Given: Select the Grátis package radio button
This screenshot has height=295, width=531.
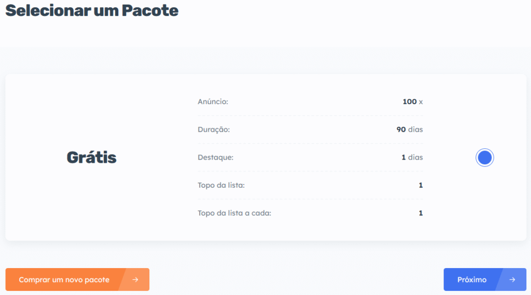Looking at the screenshot, I should click(x=484, y=158).
